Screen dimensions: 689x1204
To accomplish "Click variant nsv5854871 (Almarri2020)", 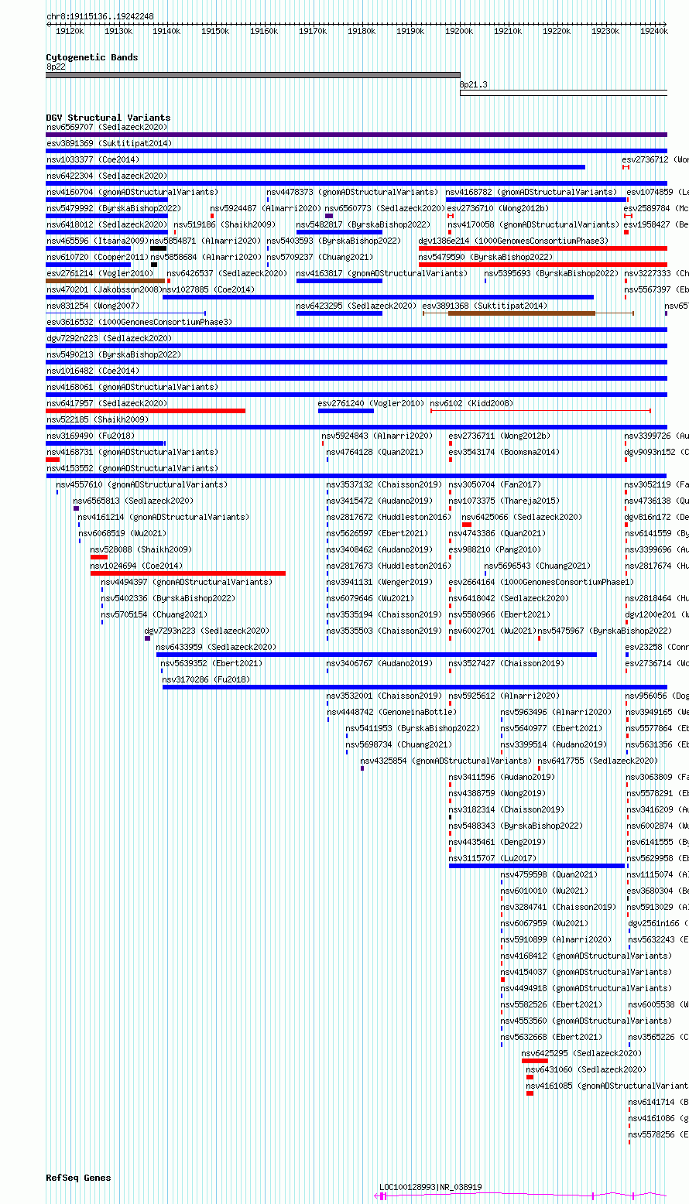I will point(206,241).
